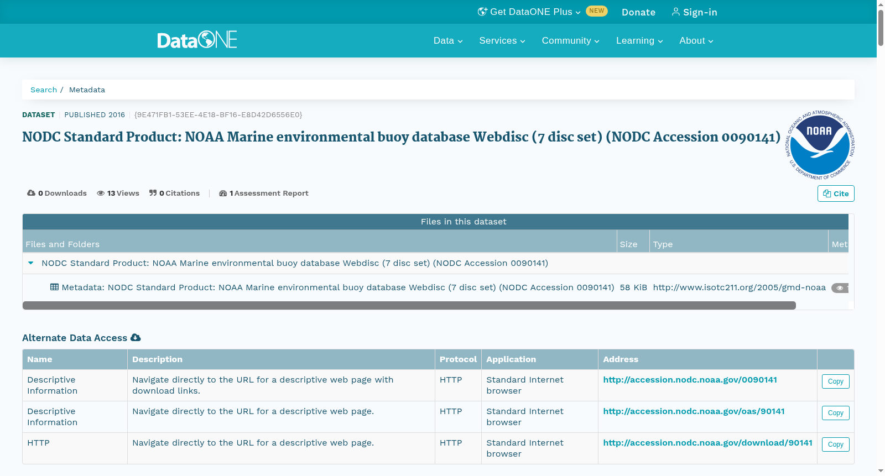Toggle the eye view button in metadata row
The height and width of the screenshot is (476, 885).
[x=840, y=287]
